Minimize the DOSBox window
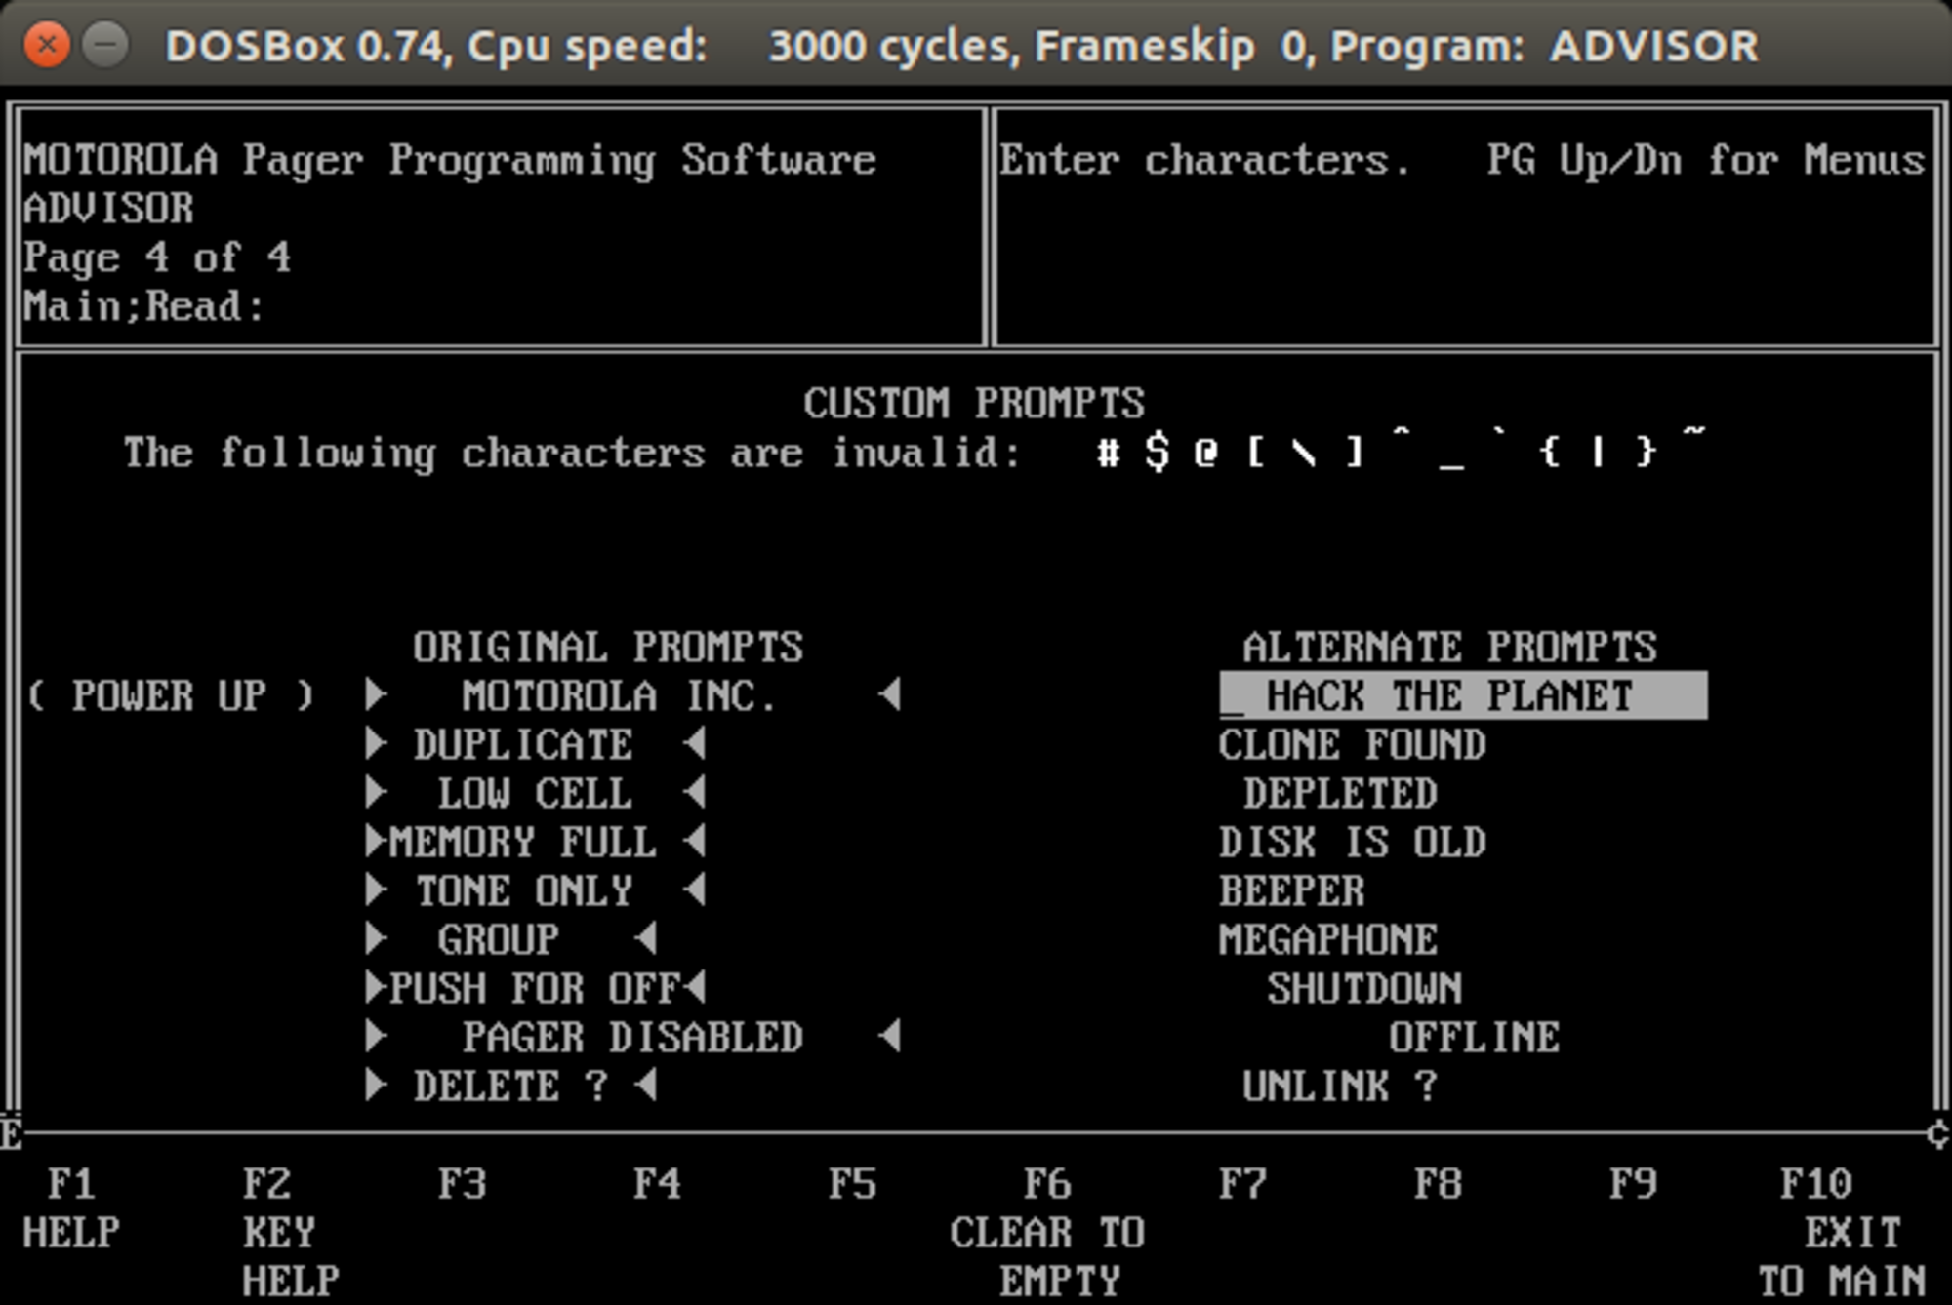Image resolution: width=1952 pixels, height=1305 pixels. point(105,45)
